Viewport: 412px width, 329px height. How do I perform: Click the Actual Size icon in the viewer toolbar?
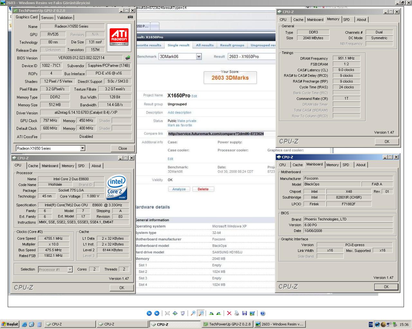point(175,313)
